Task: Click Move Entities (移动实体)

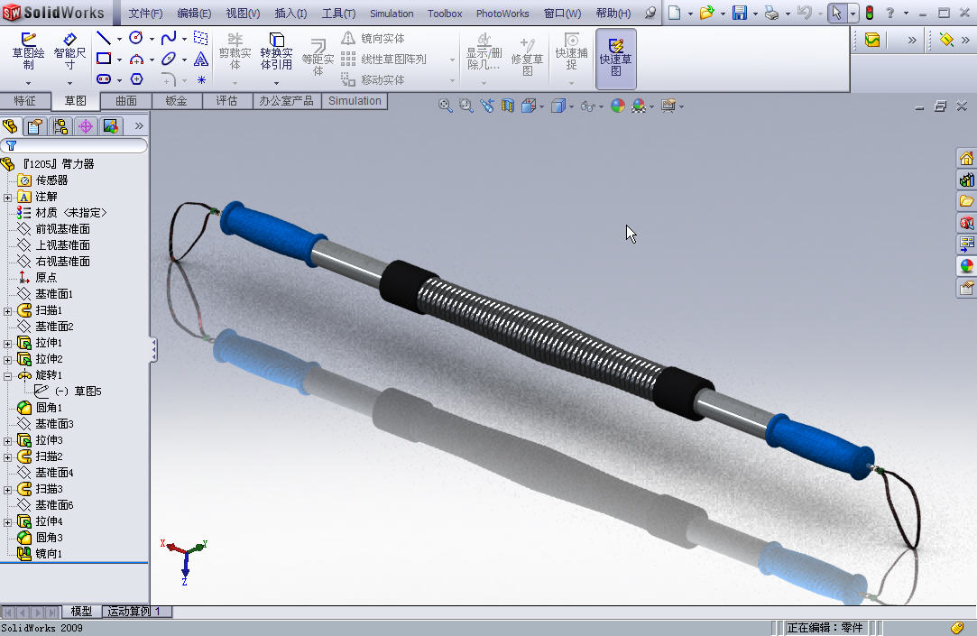Action: point(373,79)
